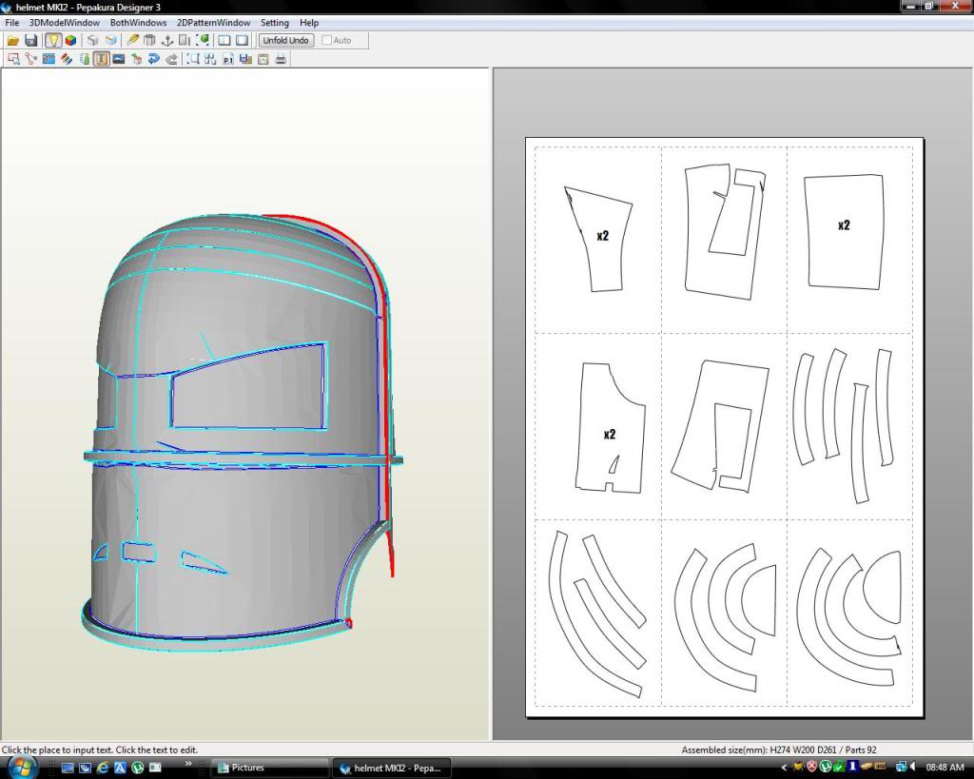Select the top-right x2 rectangular pattern piece
The width and height of the screenshot is (974, 779).
click(x=844, y=232)
